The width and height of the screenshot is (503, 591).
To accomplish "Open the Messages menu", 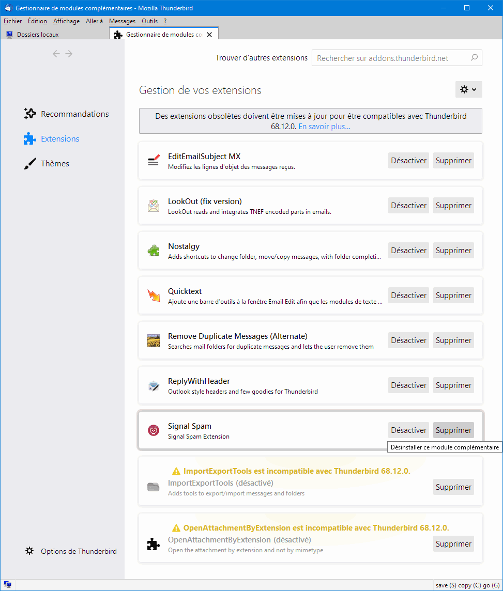I will pyautogui.click(x=122, y=21).
